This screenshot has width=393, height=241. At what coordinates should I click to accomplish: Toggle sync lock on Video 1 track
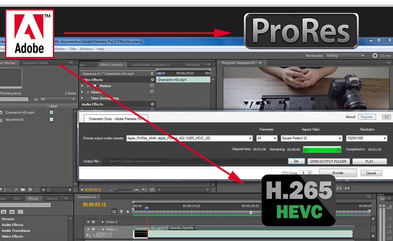tap(93, 229)
